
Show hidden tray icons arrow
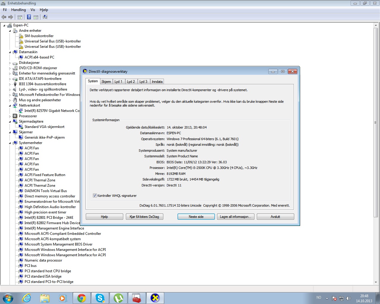327,298
